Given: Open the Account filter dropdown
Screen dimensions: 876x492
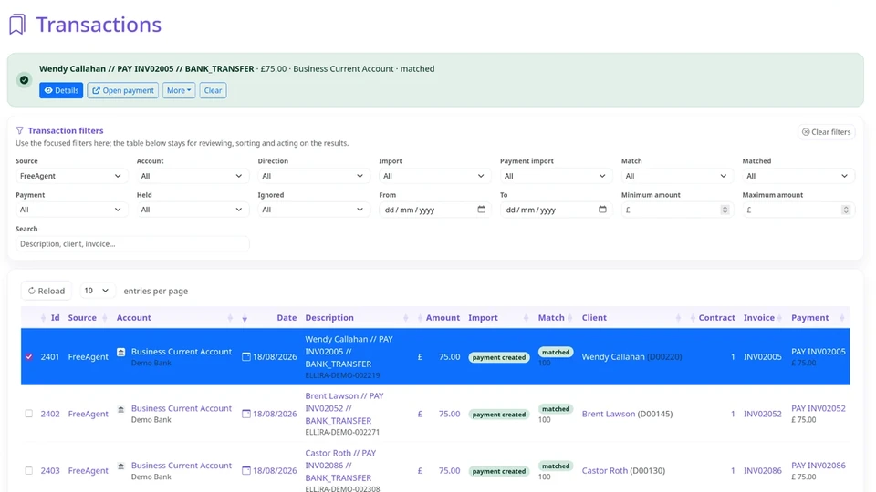Looking at the screenshot, I should [192, 176].
